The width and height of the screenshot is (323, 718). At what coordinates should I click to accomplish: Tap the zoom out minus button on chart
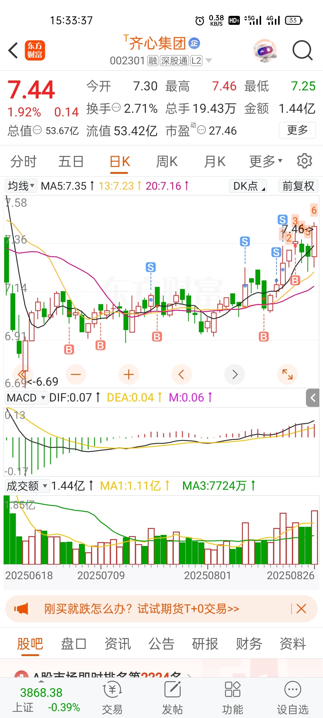(x=76, y=374)
